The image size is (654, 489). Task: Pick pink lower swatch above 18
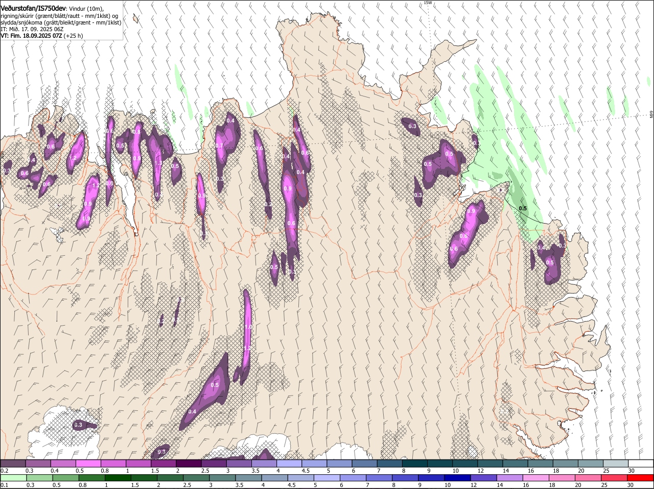563,478
